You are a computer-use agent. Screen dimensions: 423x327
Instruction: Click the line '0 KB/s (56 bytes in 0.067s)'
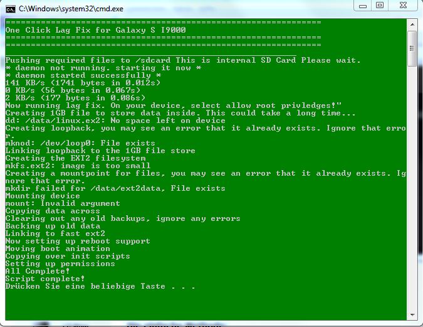pyautogui.click(x=73, y=90)
